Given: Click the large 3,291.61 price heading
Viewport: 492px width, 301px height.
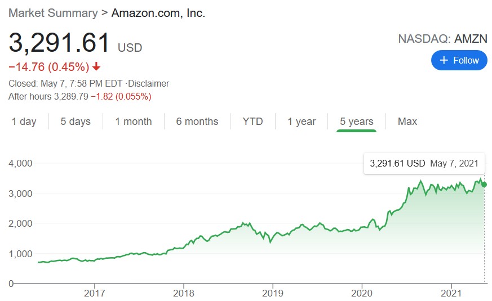Looking at the screenshot, I should [x=59, y=43].
